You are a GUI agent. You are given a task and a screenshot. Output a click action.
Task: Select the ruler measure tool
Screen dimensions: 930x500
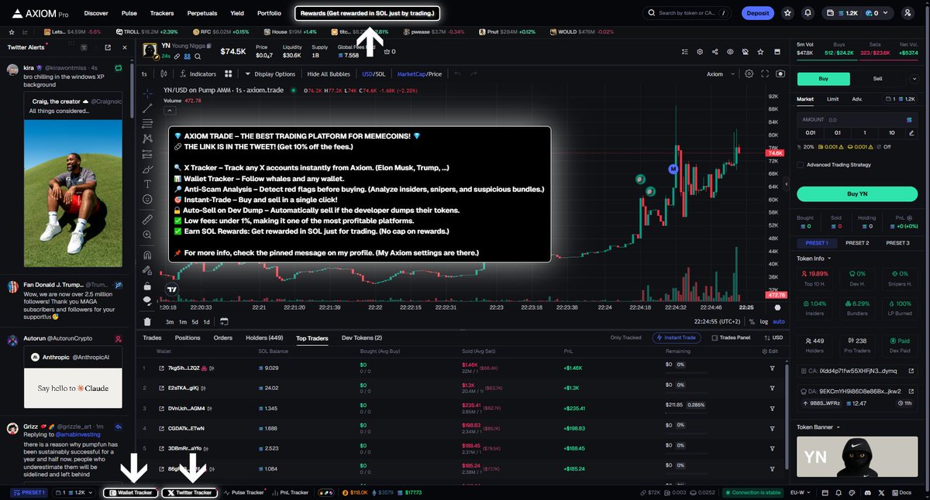click(x=147, y=220)
